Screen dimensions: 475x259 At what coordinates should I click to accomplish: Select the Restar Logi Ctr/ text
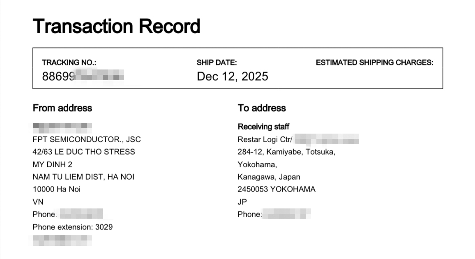coord(265,139)
